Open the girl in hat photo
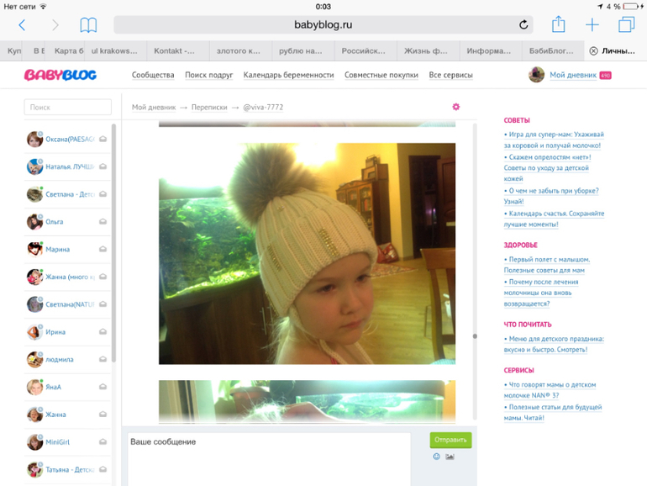The width and height of the screenshot is (647, 486). point(307,254)
